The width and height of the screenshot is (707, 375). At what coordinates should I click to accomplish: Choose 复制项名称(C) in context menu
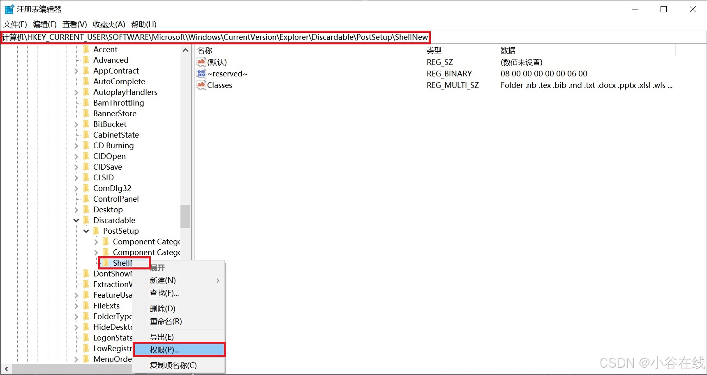(x=179, y=365)
